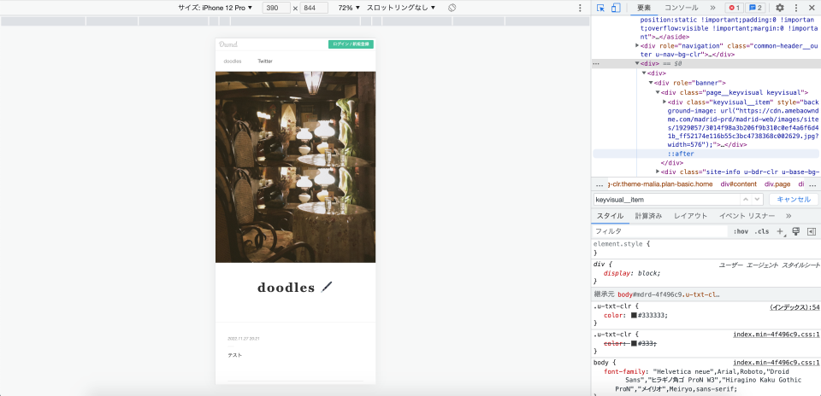Image resolution: width=821 pixels, height=396 pixels.
Task: Show more DevTools panels chevron beside コンソール
Action: 712,8
